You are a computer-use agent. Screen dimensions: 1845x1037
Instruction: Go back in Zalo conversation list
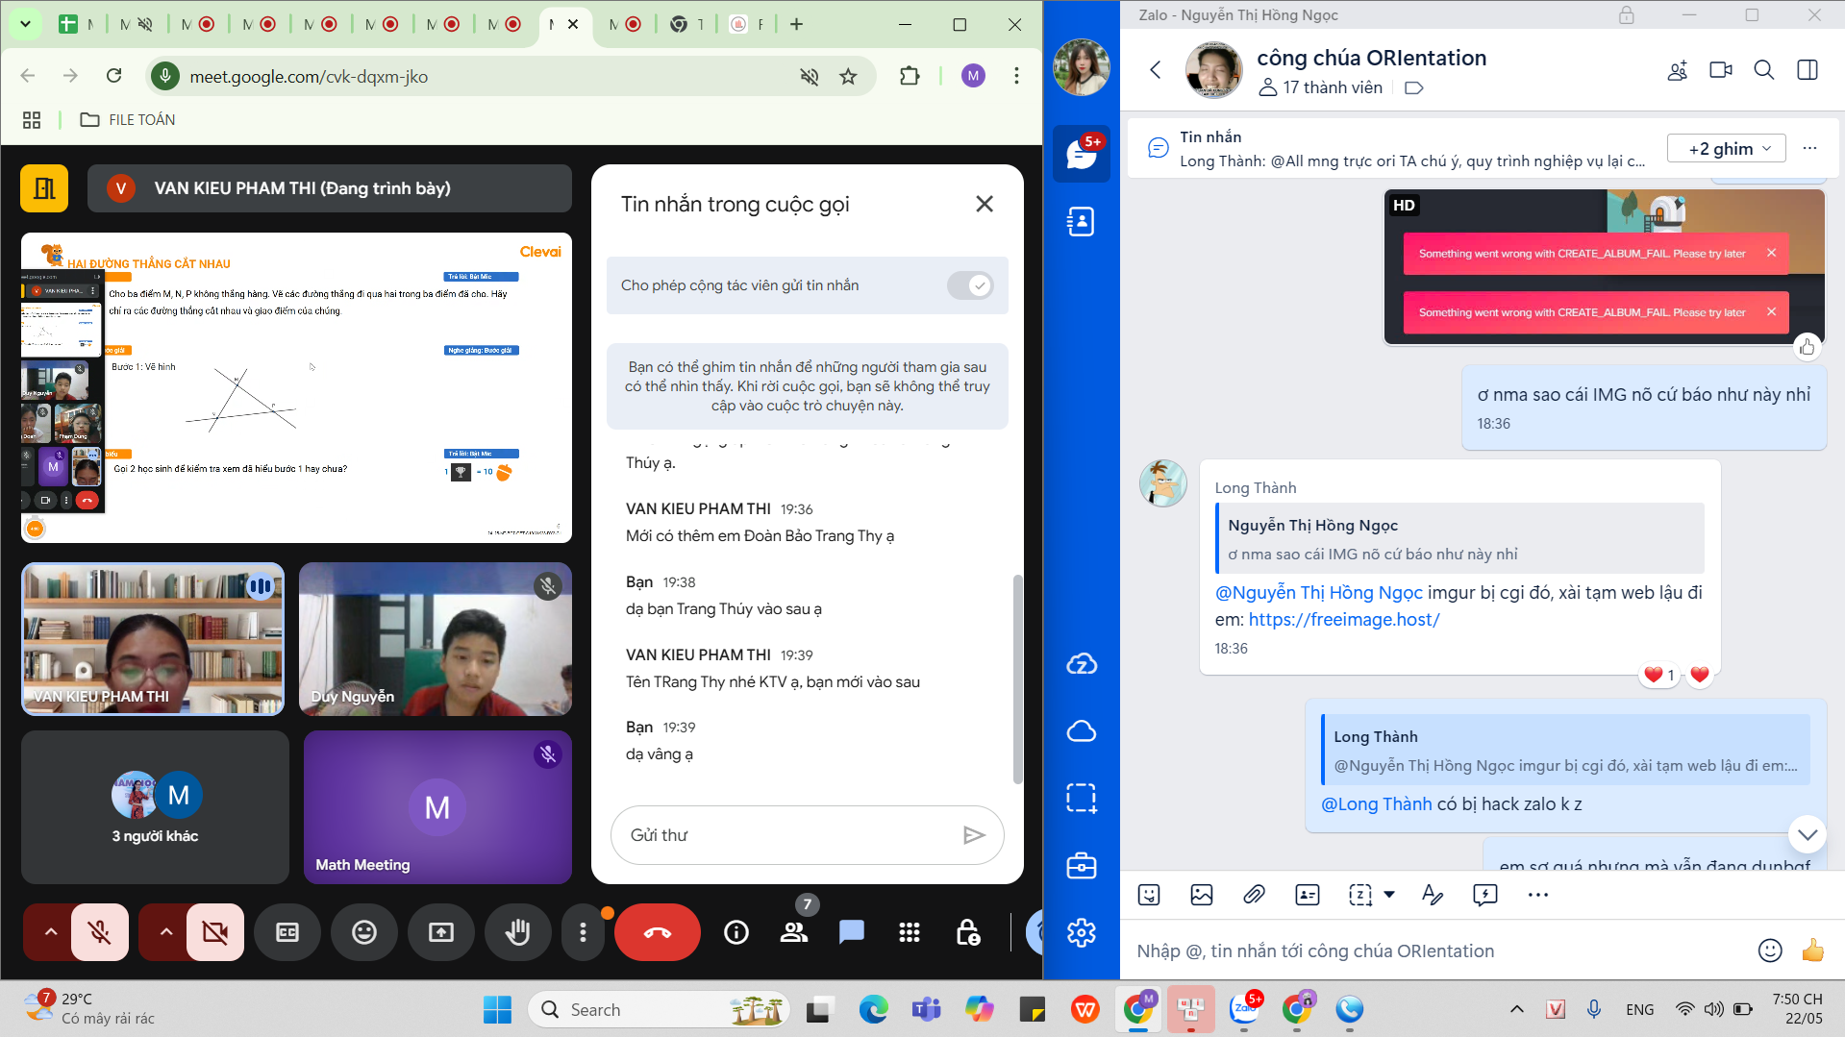tap(1156, 69)
